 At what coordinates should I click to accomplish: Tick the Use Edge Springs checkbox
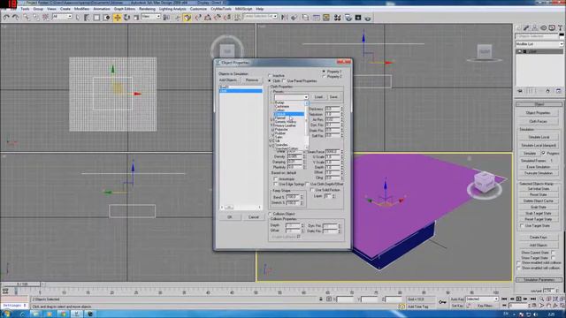pyautogui.click(x=276, y=184)
